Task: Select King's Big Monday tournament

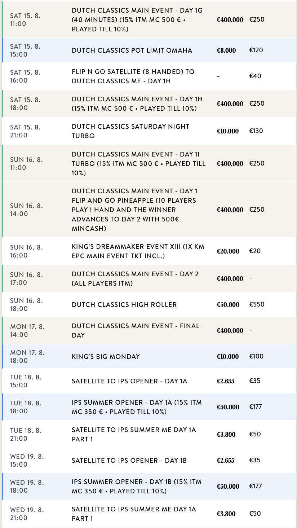Action: tap(148, 356)
